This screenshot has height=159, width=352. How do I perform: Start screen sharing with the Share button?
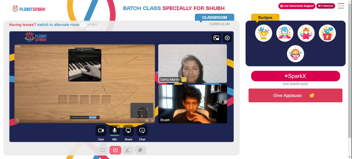pos(128,131)
